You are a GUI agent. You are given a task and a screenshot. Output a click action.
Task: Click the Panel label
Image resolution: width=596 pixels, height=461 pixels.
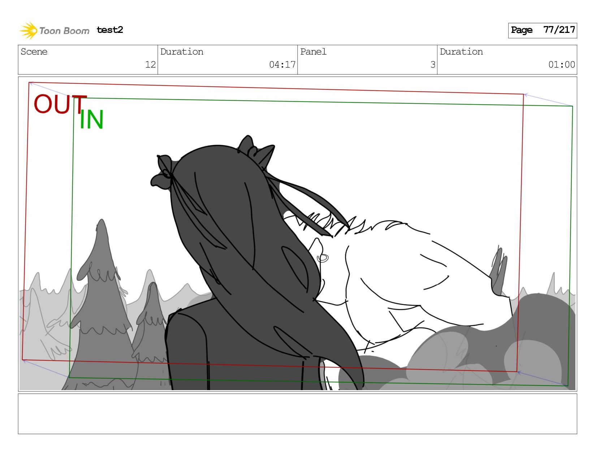click(x=313, y=52)
